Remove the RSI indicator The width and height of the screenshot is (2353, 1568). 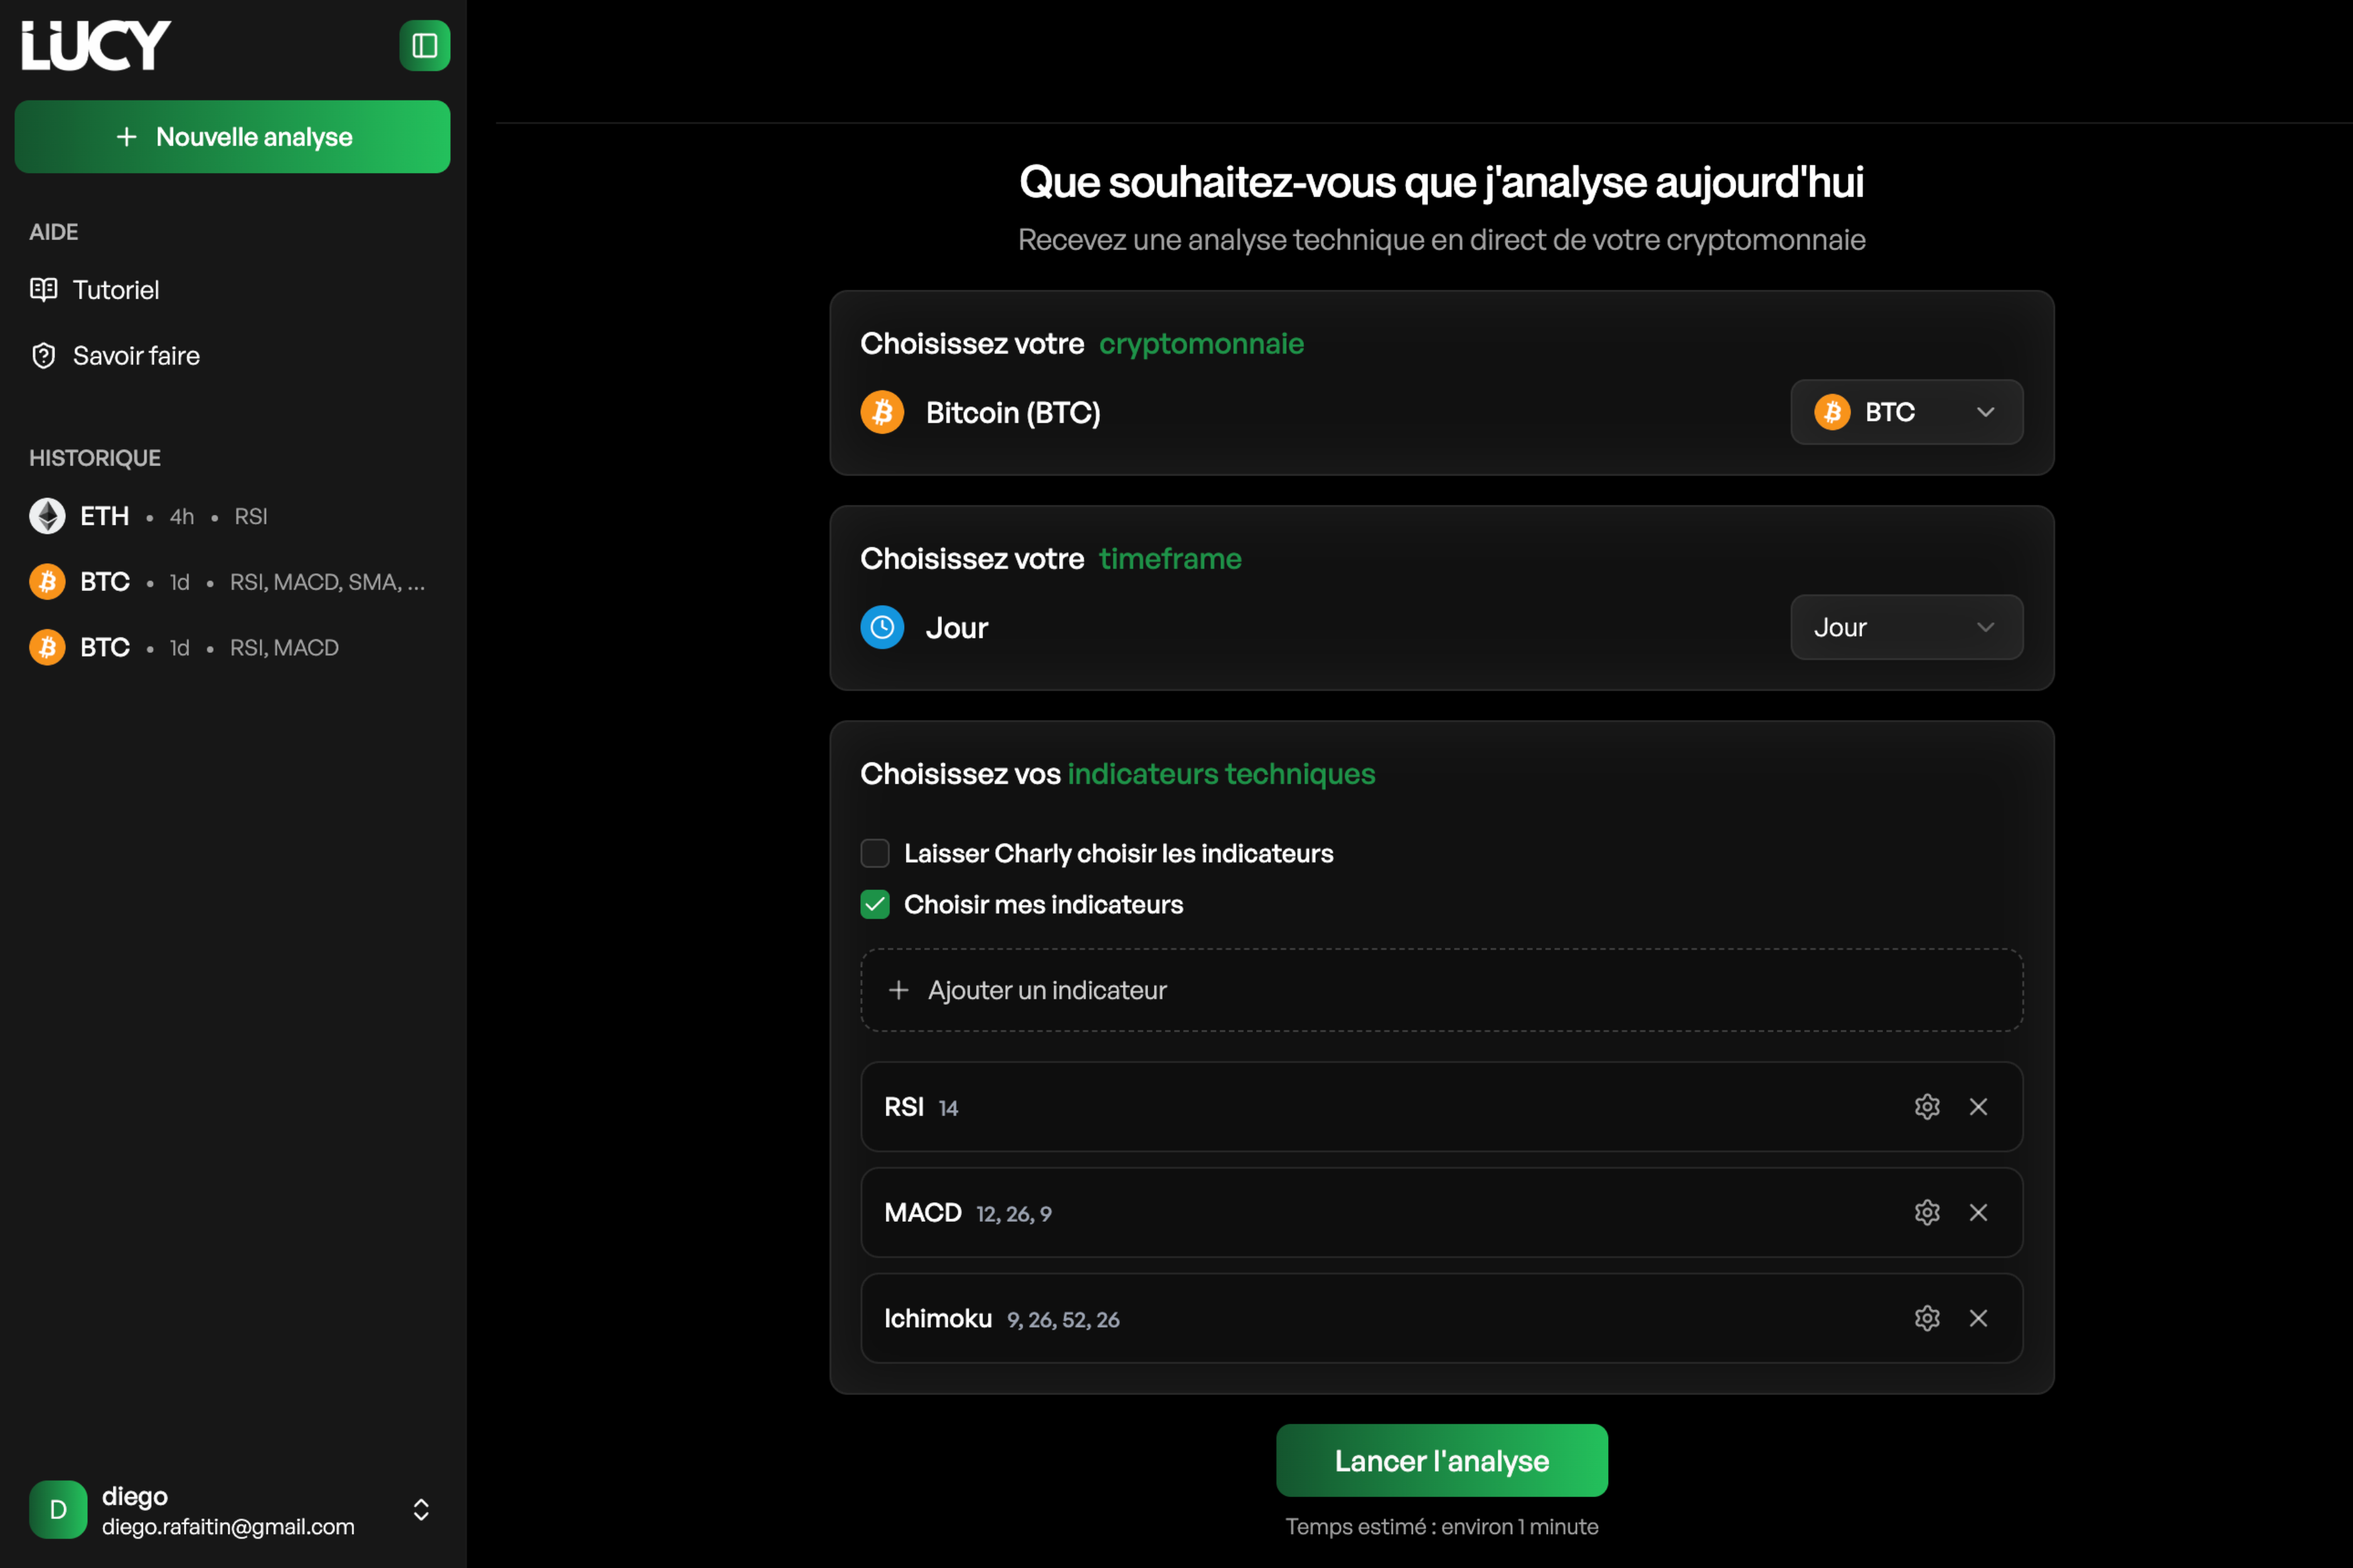pos(1978,1107)
